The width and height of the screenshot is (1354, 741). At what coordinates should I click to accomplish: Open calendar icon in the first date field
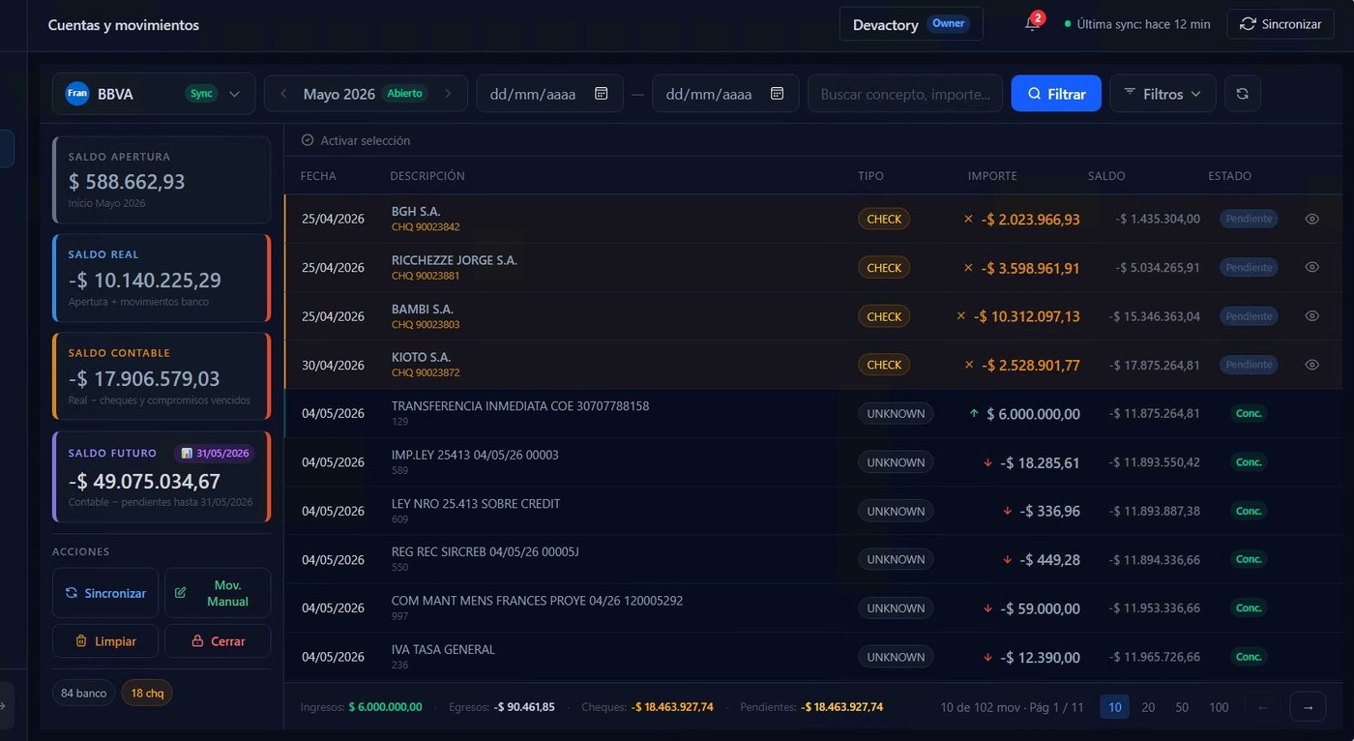coord(601,94)
